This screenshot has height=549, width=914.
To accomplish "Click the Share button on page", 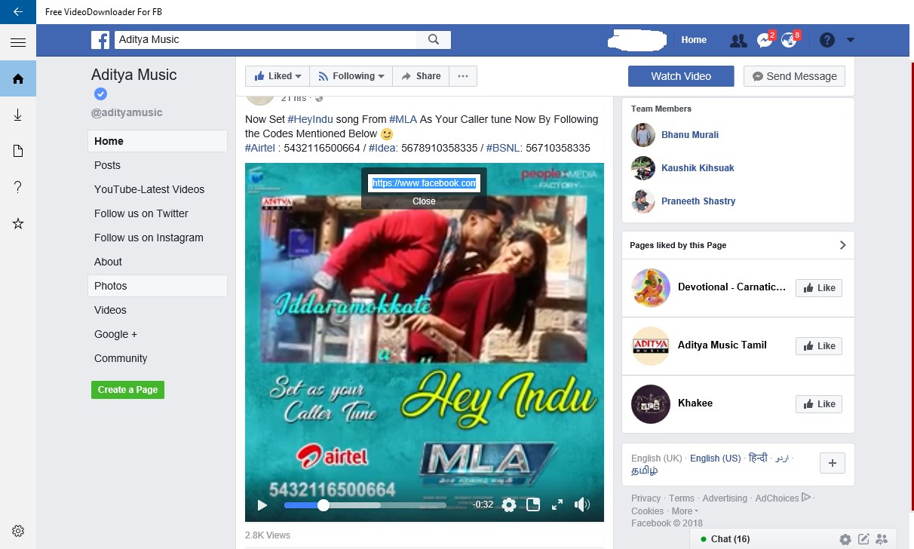I will 421,76.
